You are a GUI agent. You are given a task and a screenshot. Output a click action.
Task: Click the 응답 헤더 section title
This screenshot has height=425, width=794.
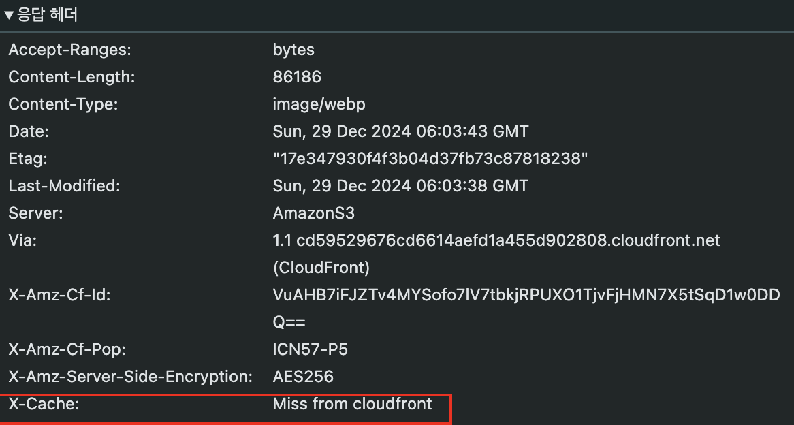[48, 15]
